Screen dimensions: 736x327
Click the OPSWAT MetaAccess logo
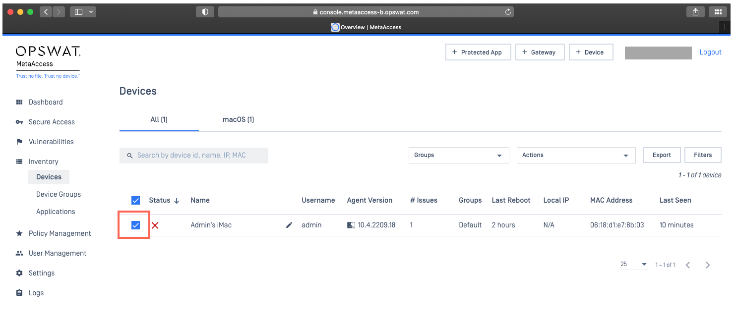pos(48,62)
